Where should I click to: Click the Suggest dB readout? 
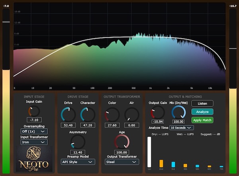coord(210,134)
